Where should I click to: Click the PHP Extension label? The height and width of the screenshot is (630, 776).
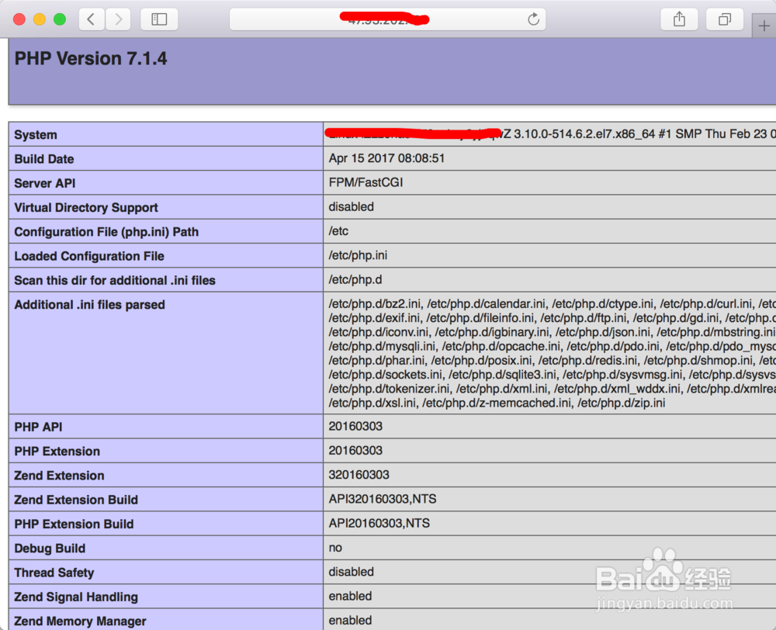(57, 451)
